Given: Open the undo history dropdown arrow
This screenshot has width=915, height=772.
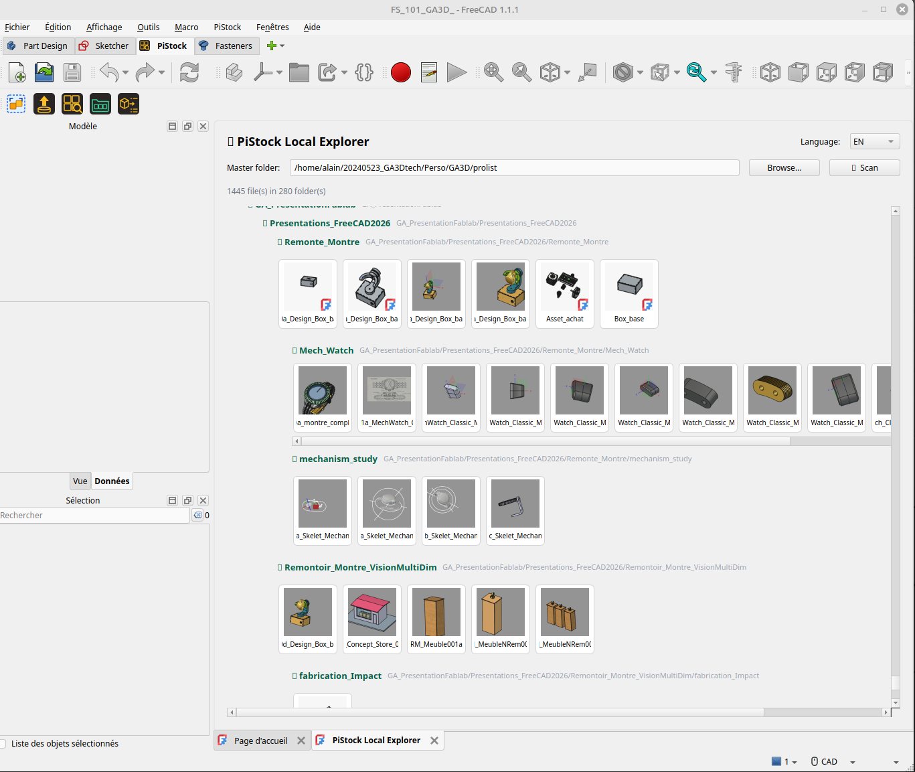Looking at the screenshot, I should click(x=125, y=72).
